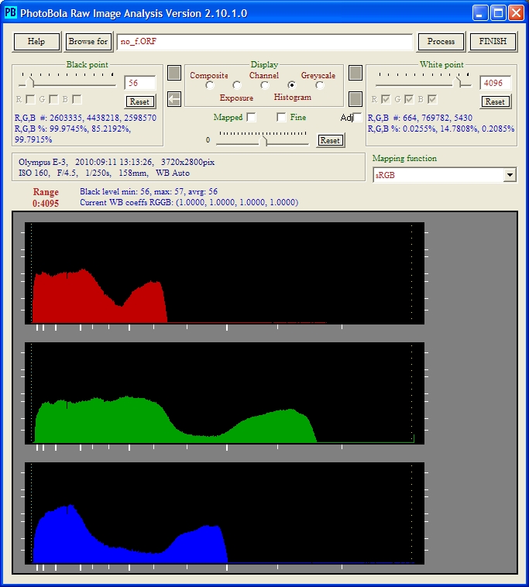Click the 'Mapping function' label

click(x=404, y=158)
